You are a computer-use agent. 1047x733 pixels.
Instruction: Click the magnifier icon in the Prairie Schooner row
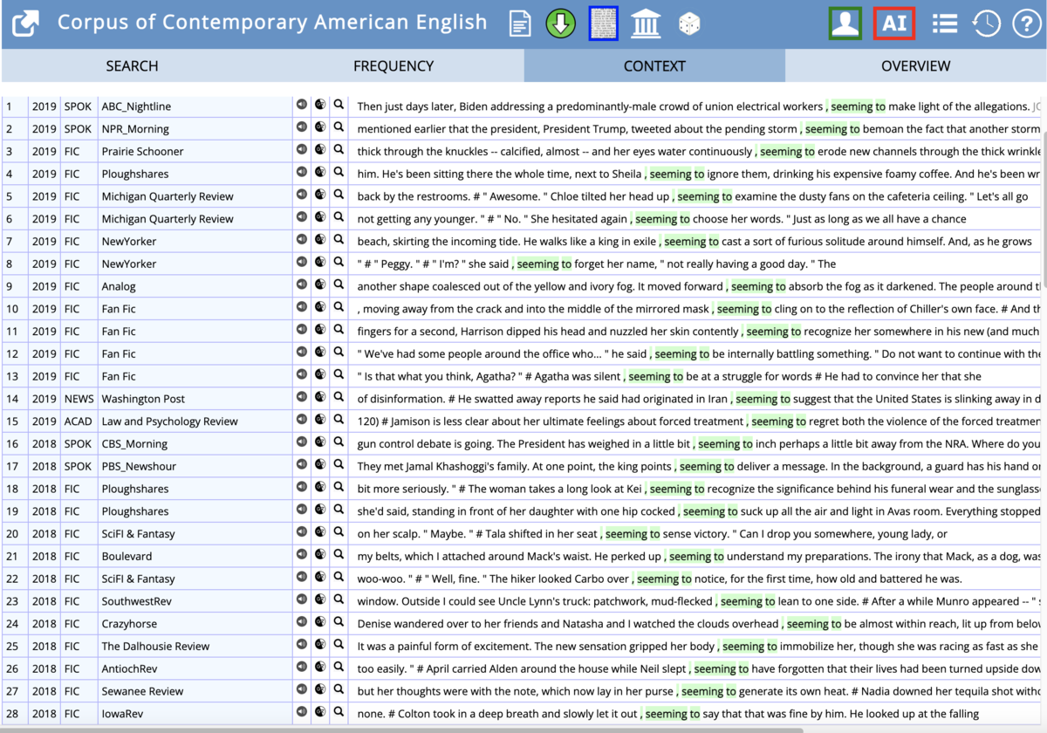coord(339,150)
